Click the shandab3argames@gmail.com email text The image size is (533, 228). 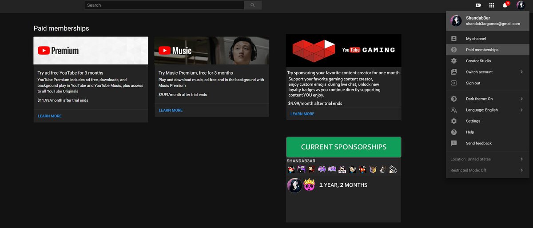[x=493, y=24]
